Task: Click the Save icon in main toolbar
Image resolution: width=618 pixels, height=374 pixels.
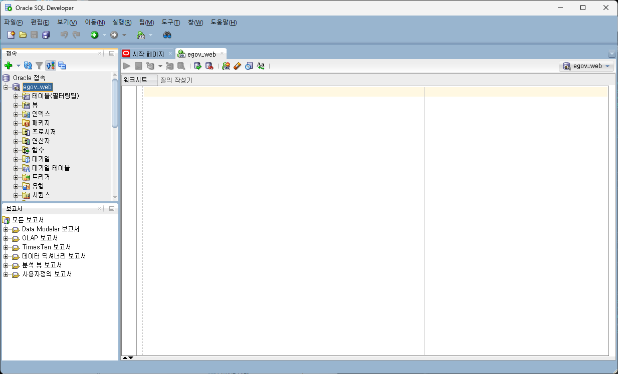Action: [x=34, y=35]
